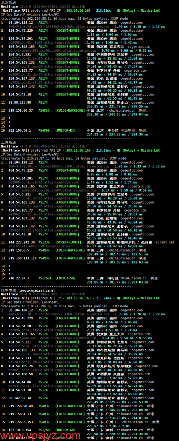The width and height of the screenshot is (179, 441).
Task: Select latency 249.61 ms / 246.82 ms / 252.08 ms
Action: pos(117,410)
